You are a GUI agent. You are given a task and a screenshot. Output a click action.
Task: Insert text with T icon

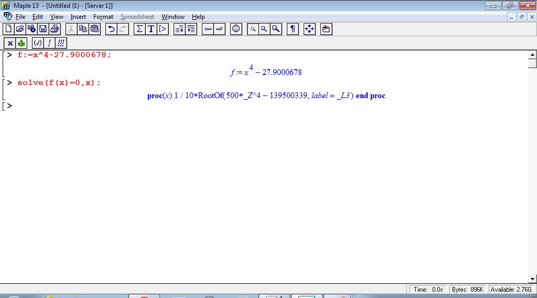tap(151, 29)
